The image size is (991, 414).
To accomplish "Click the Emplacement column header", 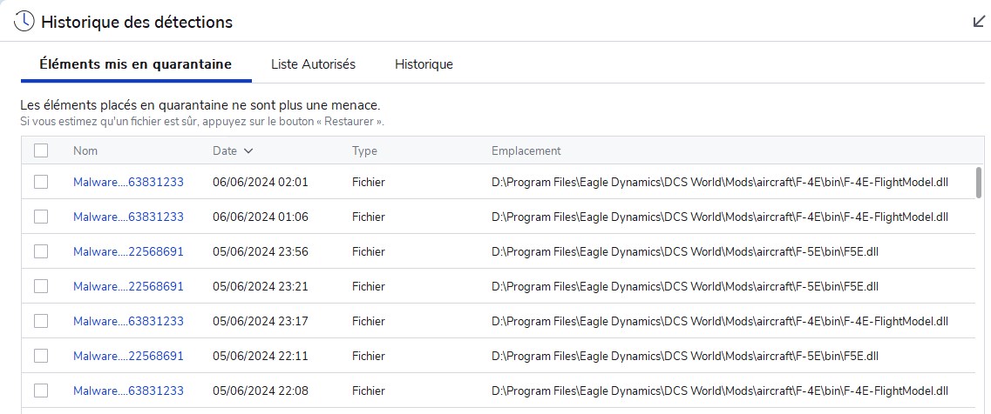I will click(x=526, y=150).
